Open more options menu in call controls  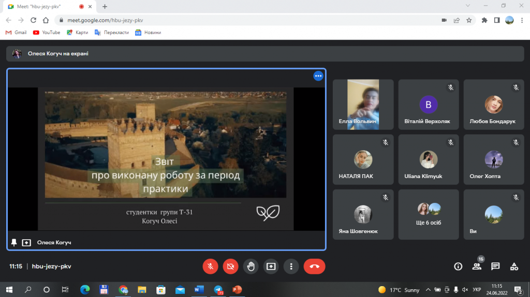point(291,267)
